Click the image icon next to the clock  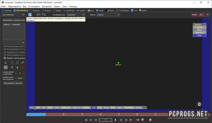[150, 120]
